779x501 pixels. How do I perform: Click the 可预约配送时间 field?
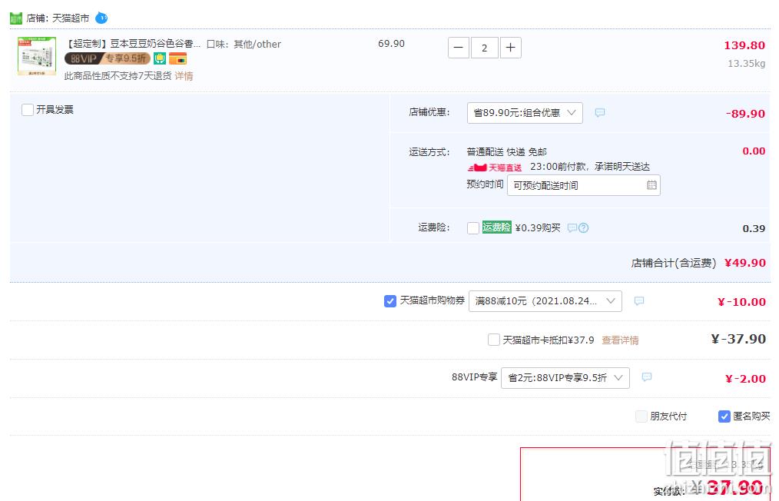[x=584, y=185]
